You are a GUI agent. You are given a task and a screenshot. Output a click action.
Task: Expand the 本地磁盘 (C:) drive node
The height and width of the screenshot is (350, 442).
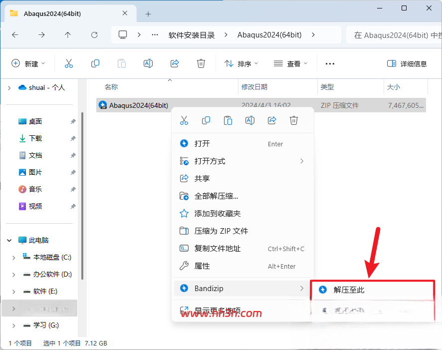[13, 258]
